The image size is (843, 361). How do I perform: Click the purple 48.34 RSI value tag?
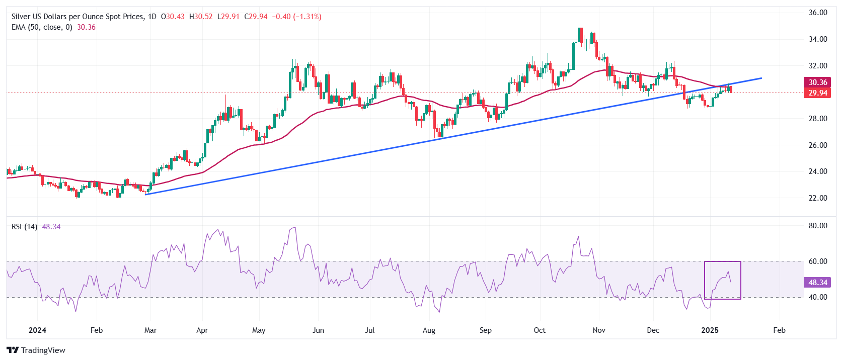[817, 283]
